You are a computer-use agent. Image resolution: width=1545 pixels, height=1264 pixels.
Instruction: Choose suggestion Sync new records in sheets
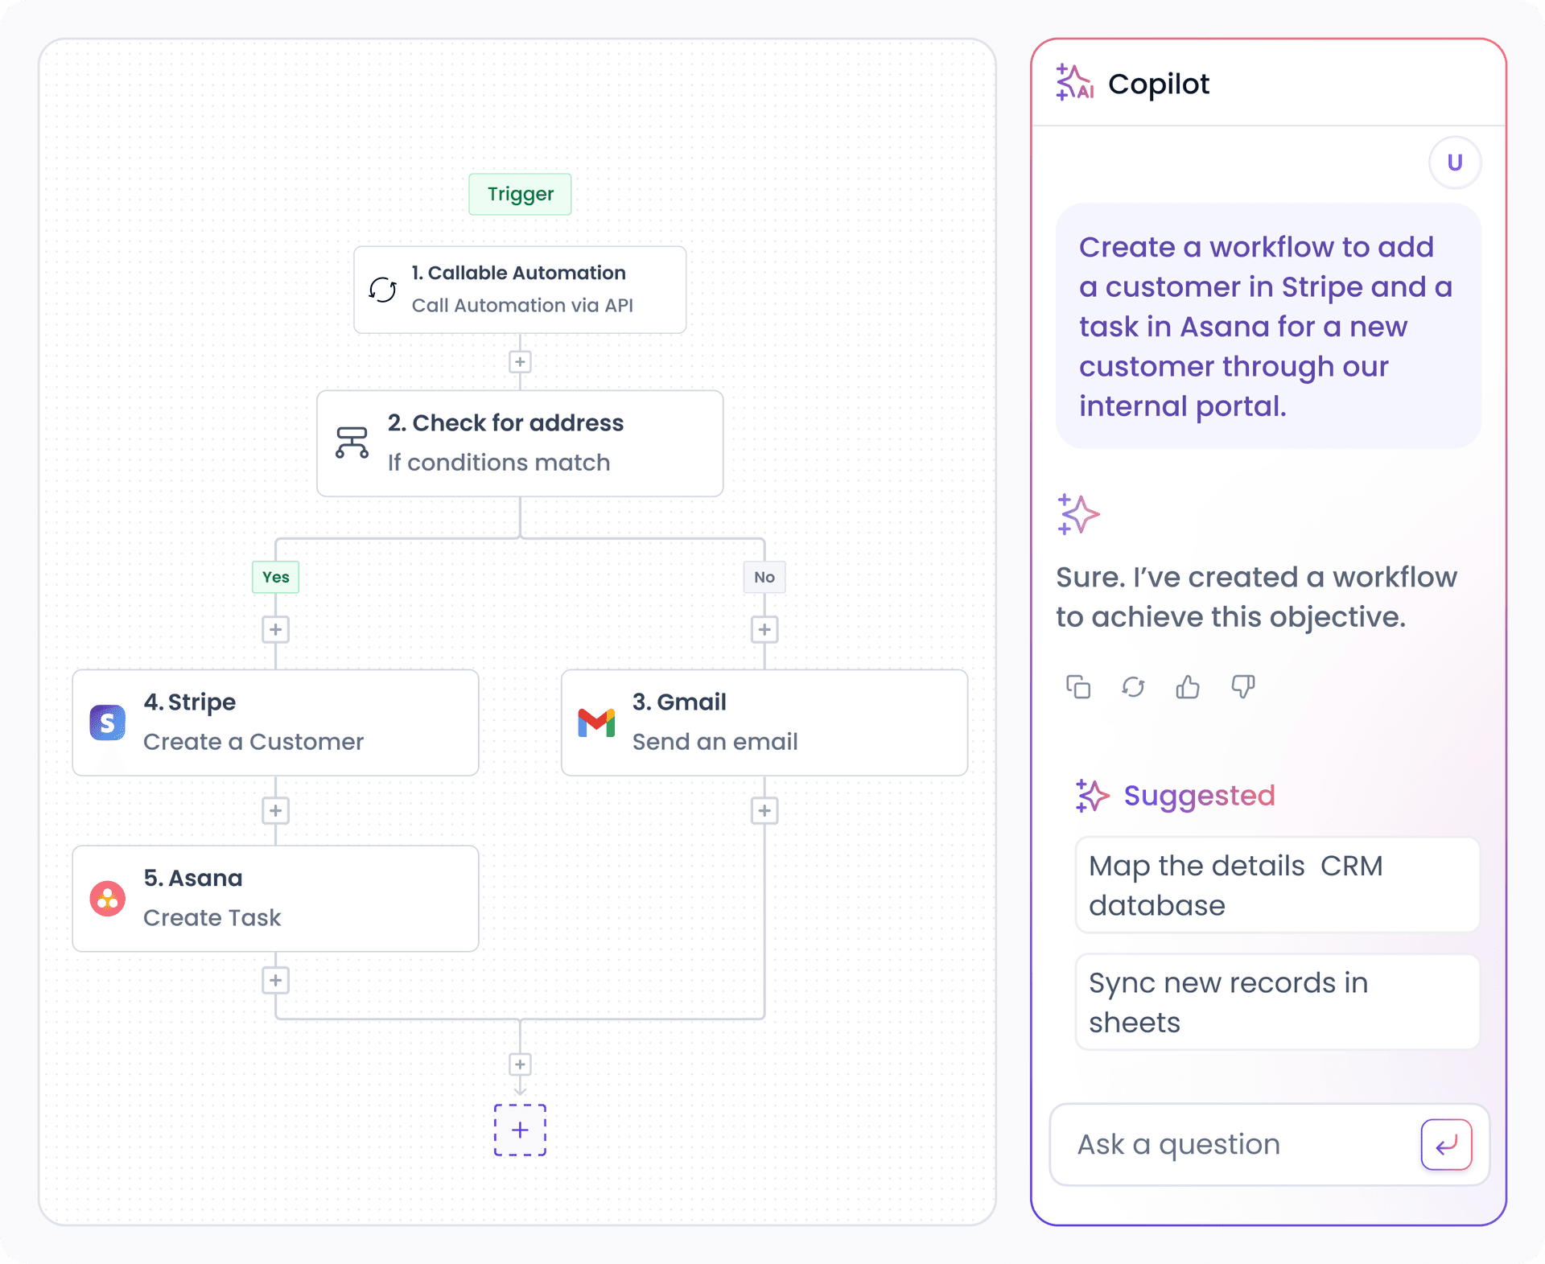[x=1276, y=1002]
